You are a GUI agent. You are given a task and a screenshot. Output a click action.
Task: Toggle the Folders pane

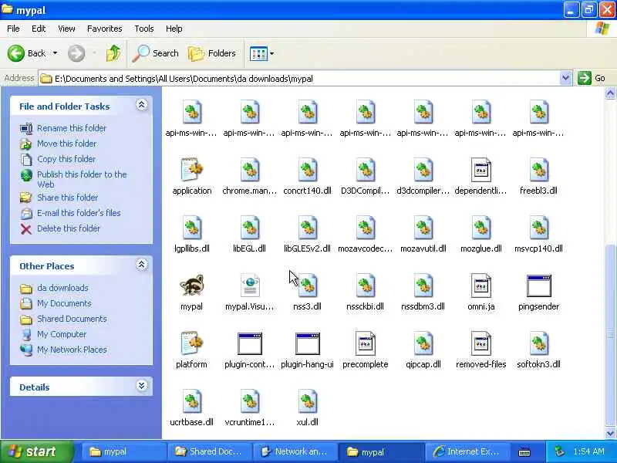pos(212,53)
